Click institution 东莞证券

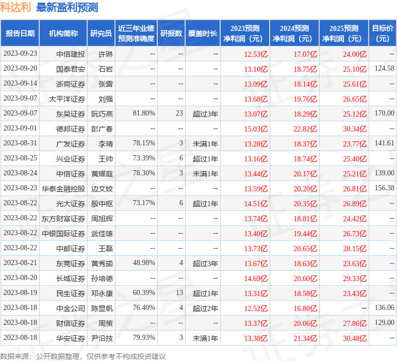click(x=71, y=264)
